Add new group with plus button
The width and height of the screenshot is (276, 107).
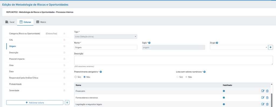[x=271, y=47]
